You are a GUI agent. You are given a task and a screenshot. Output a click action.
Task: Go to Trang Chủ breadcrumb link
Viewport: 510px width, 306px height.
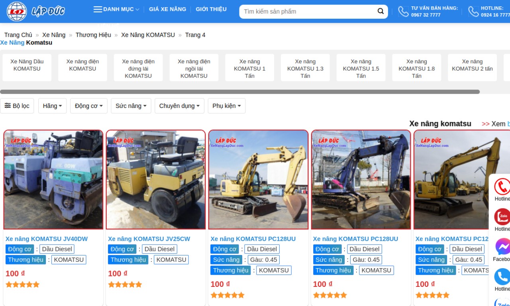click(18, 35)
